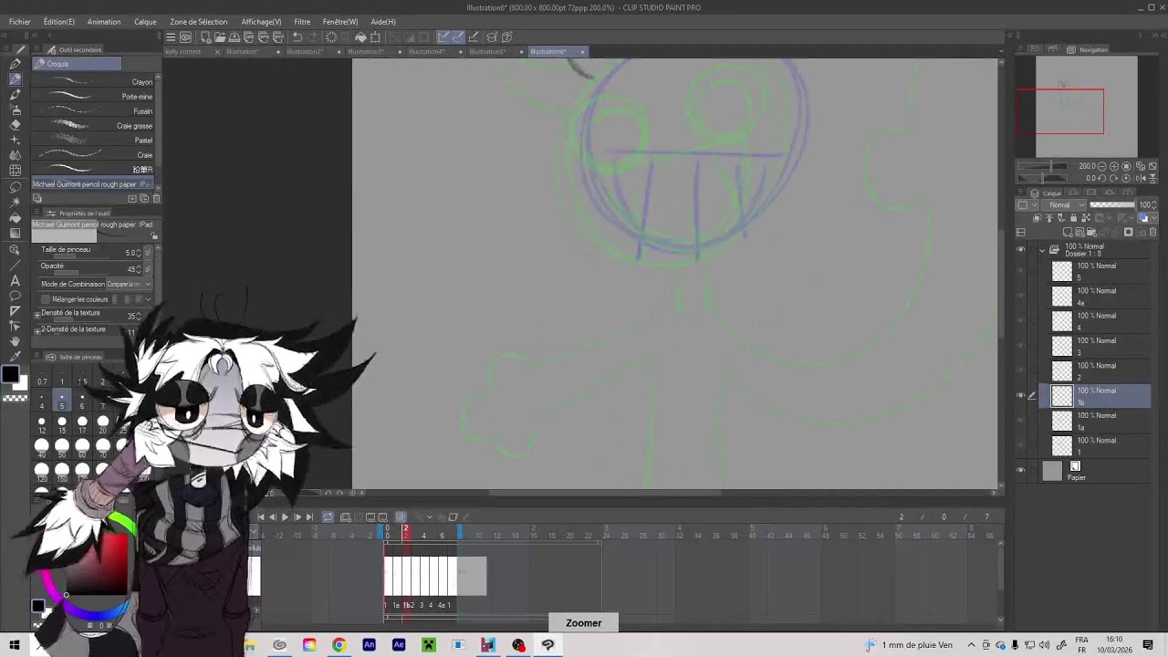Select the Eyedropper tool
The height and width of the screenshot is (657, 1168).
tap(15, 357)
